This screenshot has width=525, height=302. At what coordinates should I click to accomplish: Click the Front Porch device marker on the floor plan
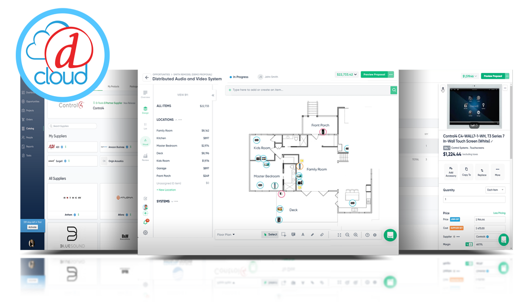(323, 132)
